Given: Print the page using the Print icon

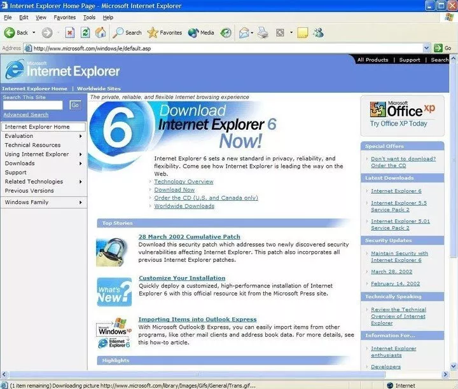Looking at the screenshot, I should (263, 32).
